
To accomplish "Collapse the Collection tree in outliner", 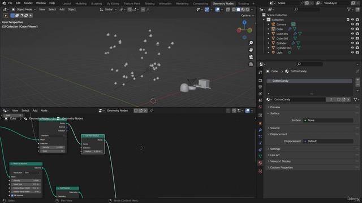I will (x=264, y=20).
